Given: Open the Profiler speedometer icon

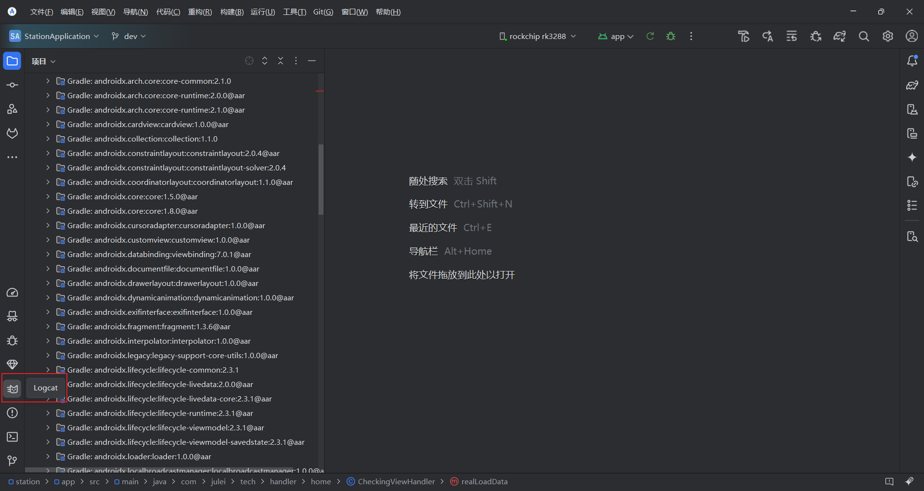Looking at the screenshot, I should [13, 293].
